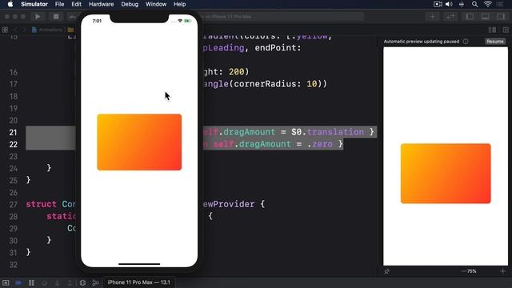Click the static keyword on line 28

point(61,216)
